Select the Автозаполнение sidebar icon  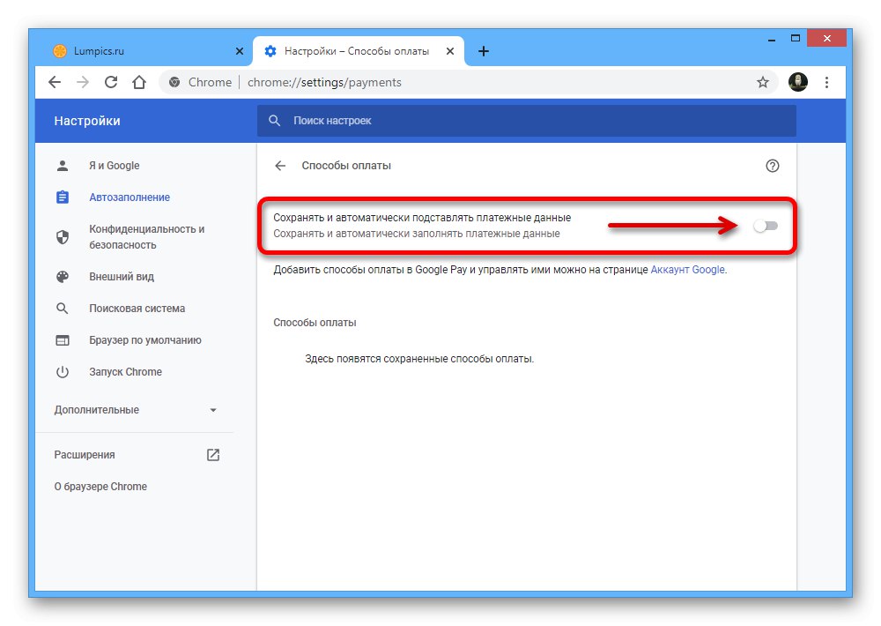(x=62, y=197)
